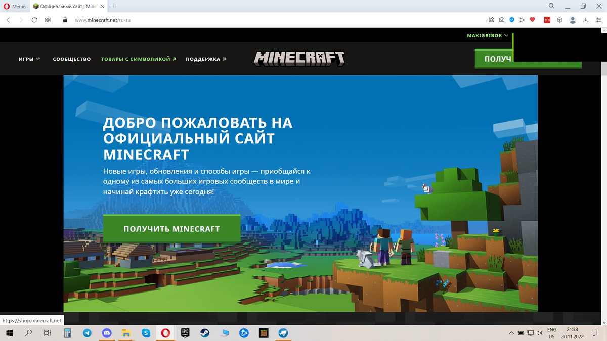This screenshot has width=607, height=341.
Task: Open a new browser tab
Action: (114, 6)
